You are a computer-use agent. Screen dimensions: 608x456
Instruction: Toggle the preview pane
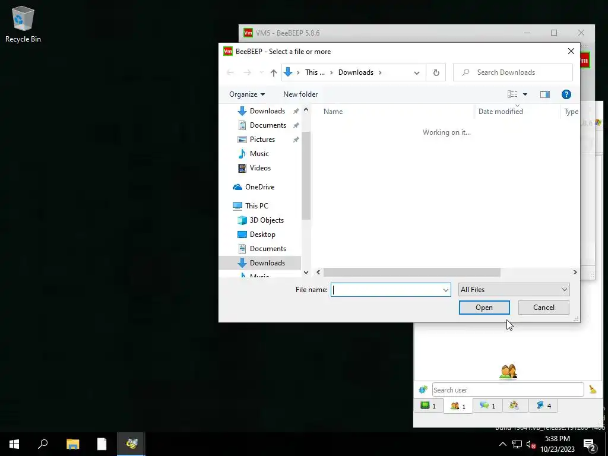click(545, 94)
